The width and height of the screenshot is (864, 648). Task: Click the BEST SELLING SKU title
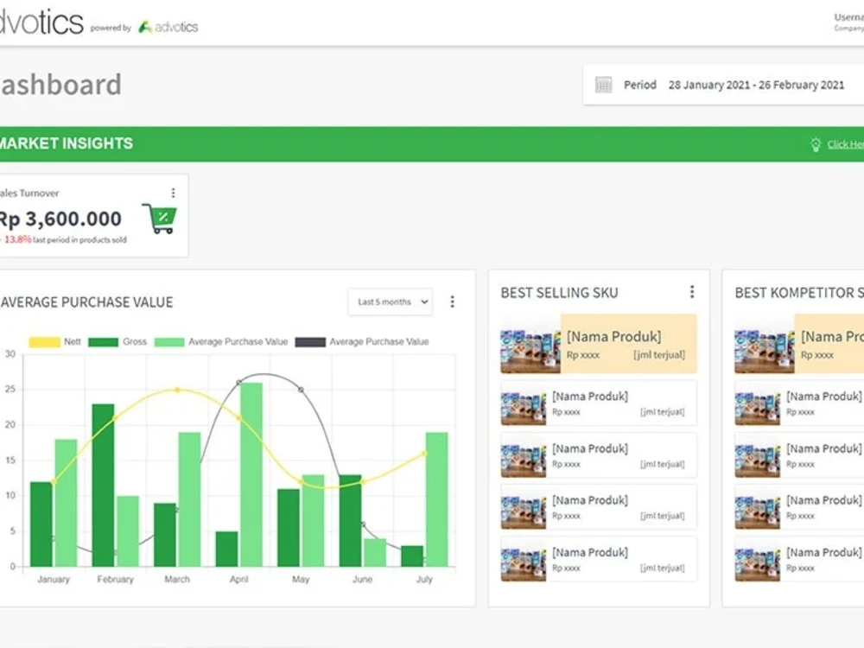pos(559,293)
